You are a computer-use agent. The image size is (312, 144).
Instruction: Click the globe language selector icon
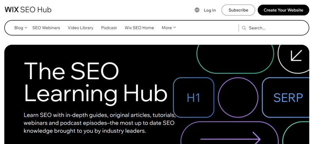tap(197, 10)
